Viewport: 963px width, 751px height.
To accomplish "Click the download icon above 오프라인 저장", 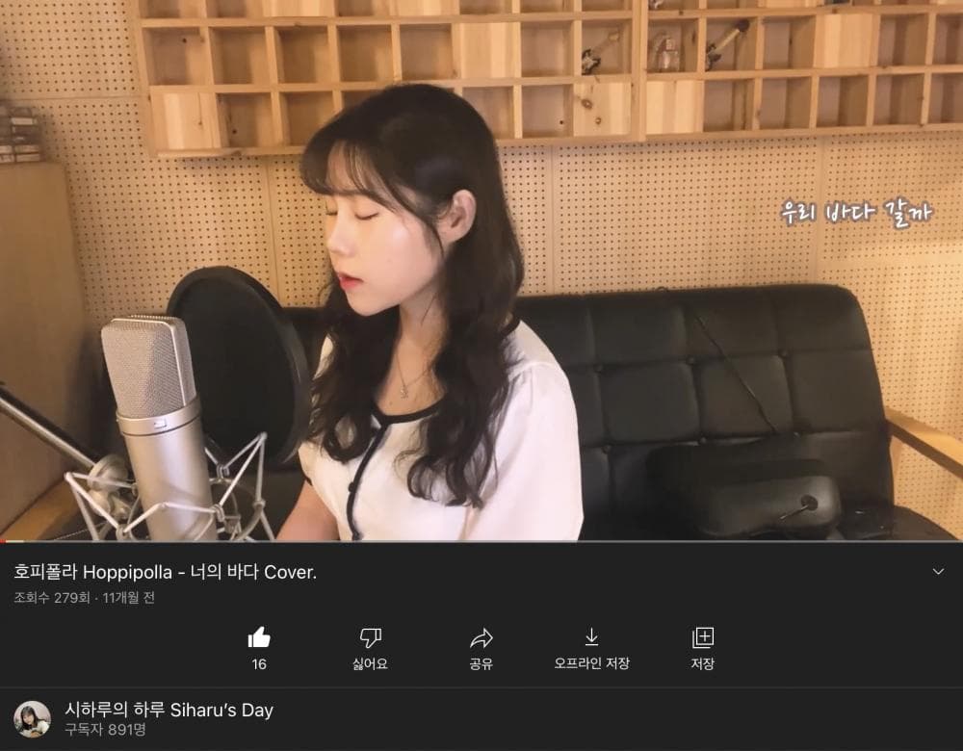I will point(591,636).
